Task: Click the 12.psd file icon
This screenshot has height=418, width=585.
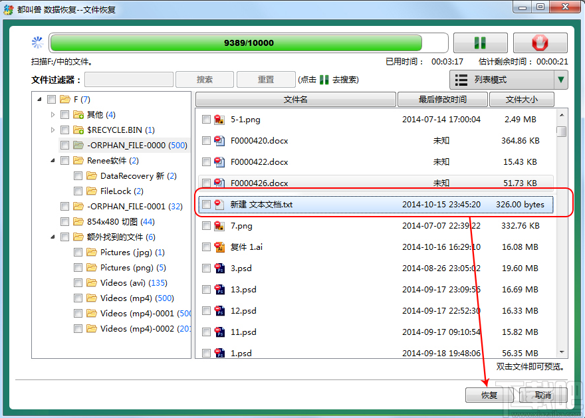Action: [219, 310]
